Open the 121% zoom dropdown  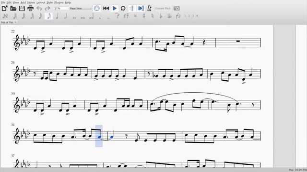[x=61, y=9]
